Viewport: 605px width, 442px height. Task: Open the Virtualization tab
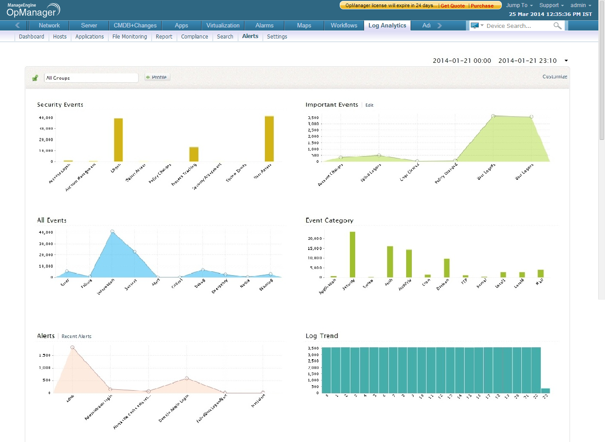click(x=223, y=26)
